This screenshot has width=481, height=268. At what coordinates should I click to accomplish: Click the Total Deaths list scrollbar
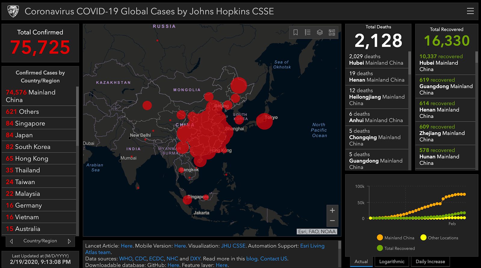(x=409, y=63)
